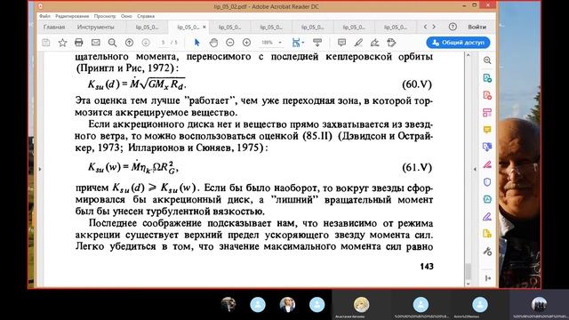
Task: Select last participant photo in call bar
Action: tap(539, 304)
